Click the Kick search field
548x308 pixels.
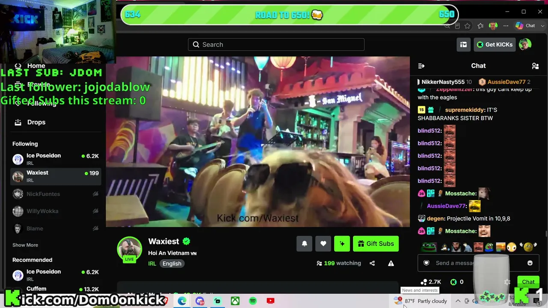point(276,44)
